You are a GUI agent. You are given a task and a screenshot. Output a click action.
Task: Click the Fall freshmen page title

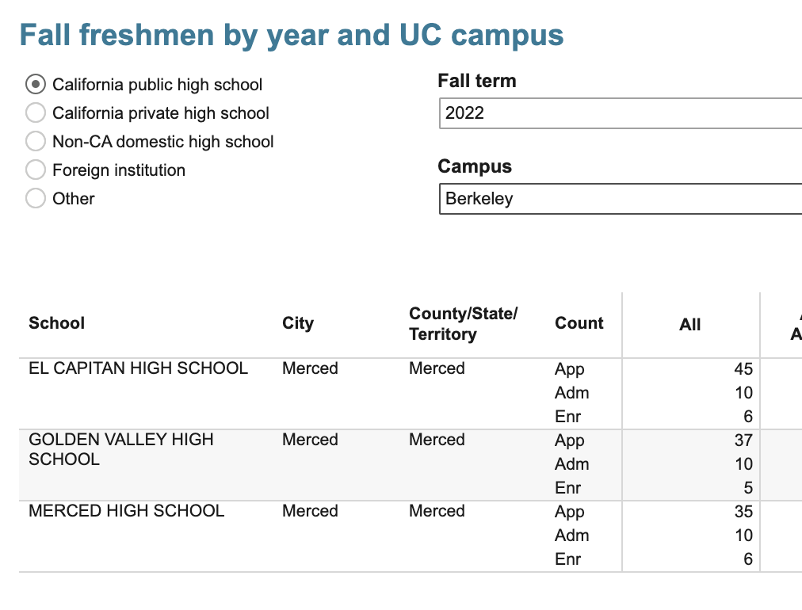[292, 35]
